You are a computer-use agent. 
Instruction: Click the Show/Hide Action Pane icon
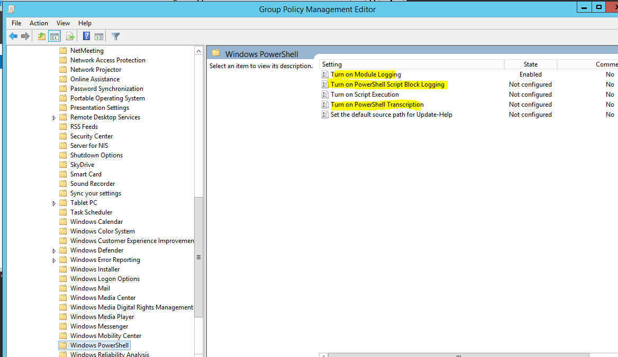(x=99, y=36)
